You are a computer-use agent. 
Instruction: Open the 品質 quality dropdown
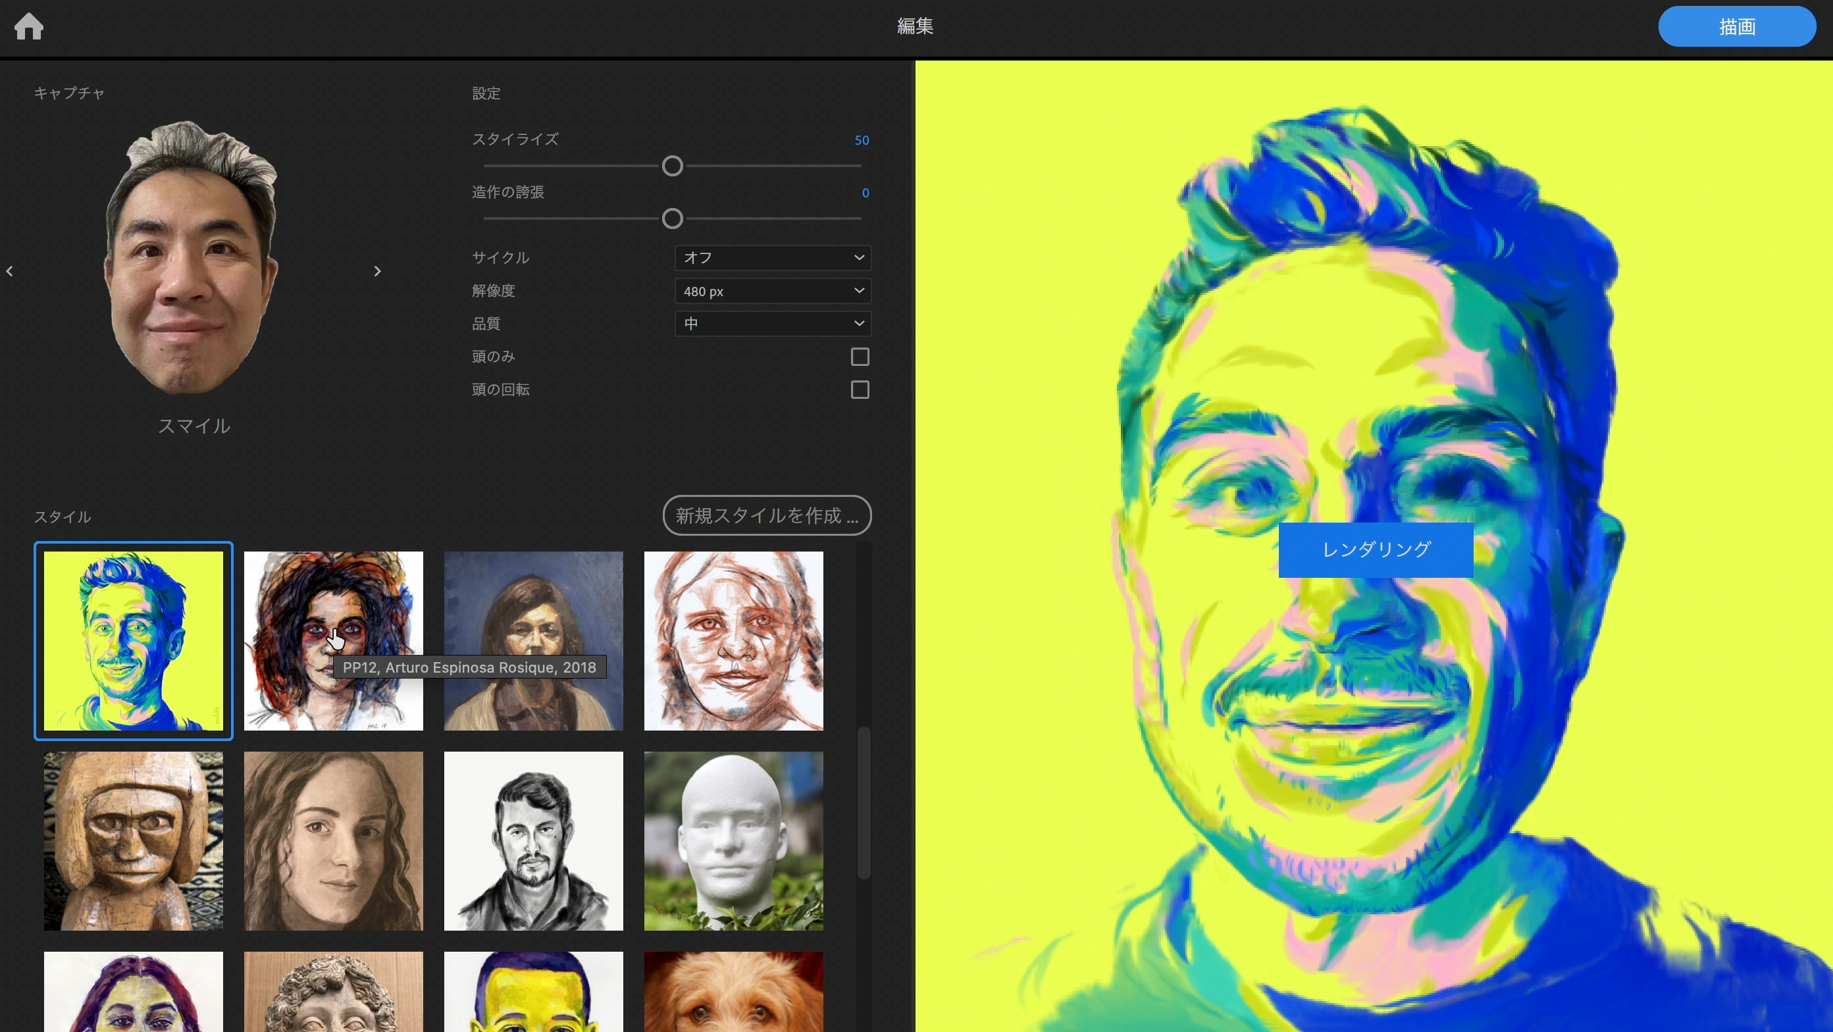(x=772, y=324)
